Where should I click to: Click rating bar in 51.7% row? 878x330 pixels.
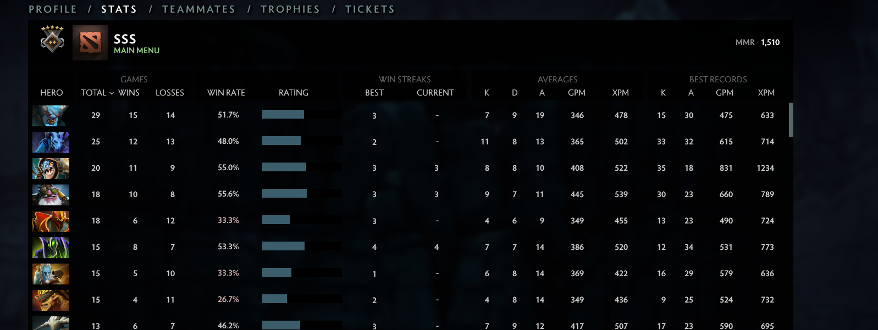[x=302, y=114]
